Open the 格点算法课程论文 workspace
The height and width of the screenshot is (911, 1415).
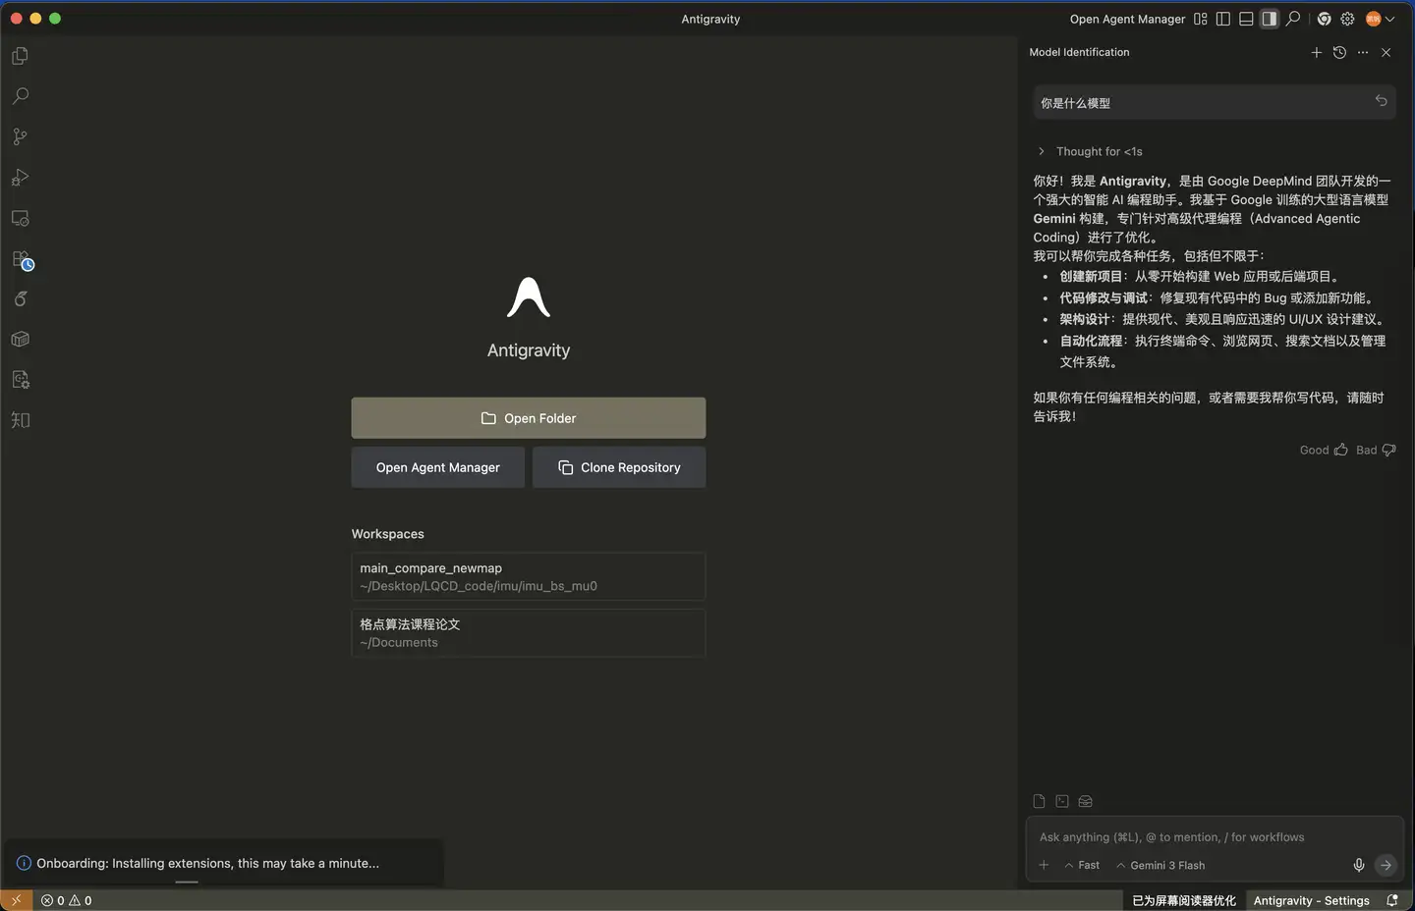point(529,633)
